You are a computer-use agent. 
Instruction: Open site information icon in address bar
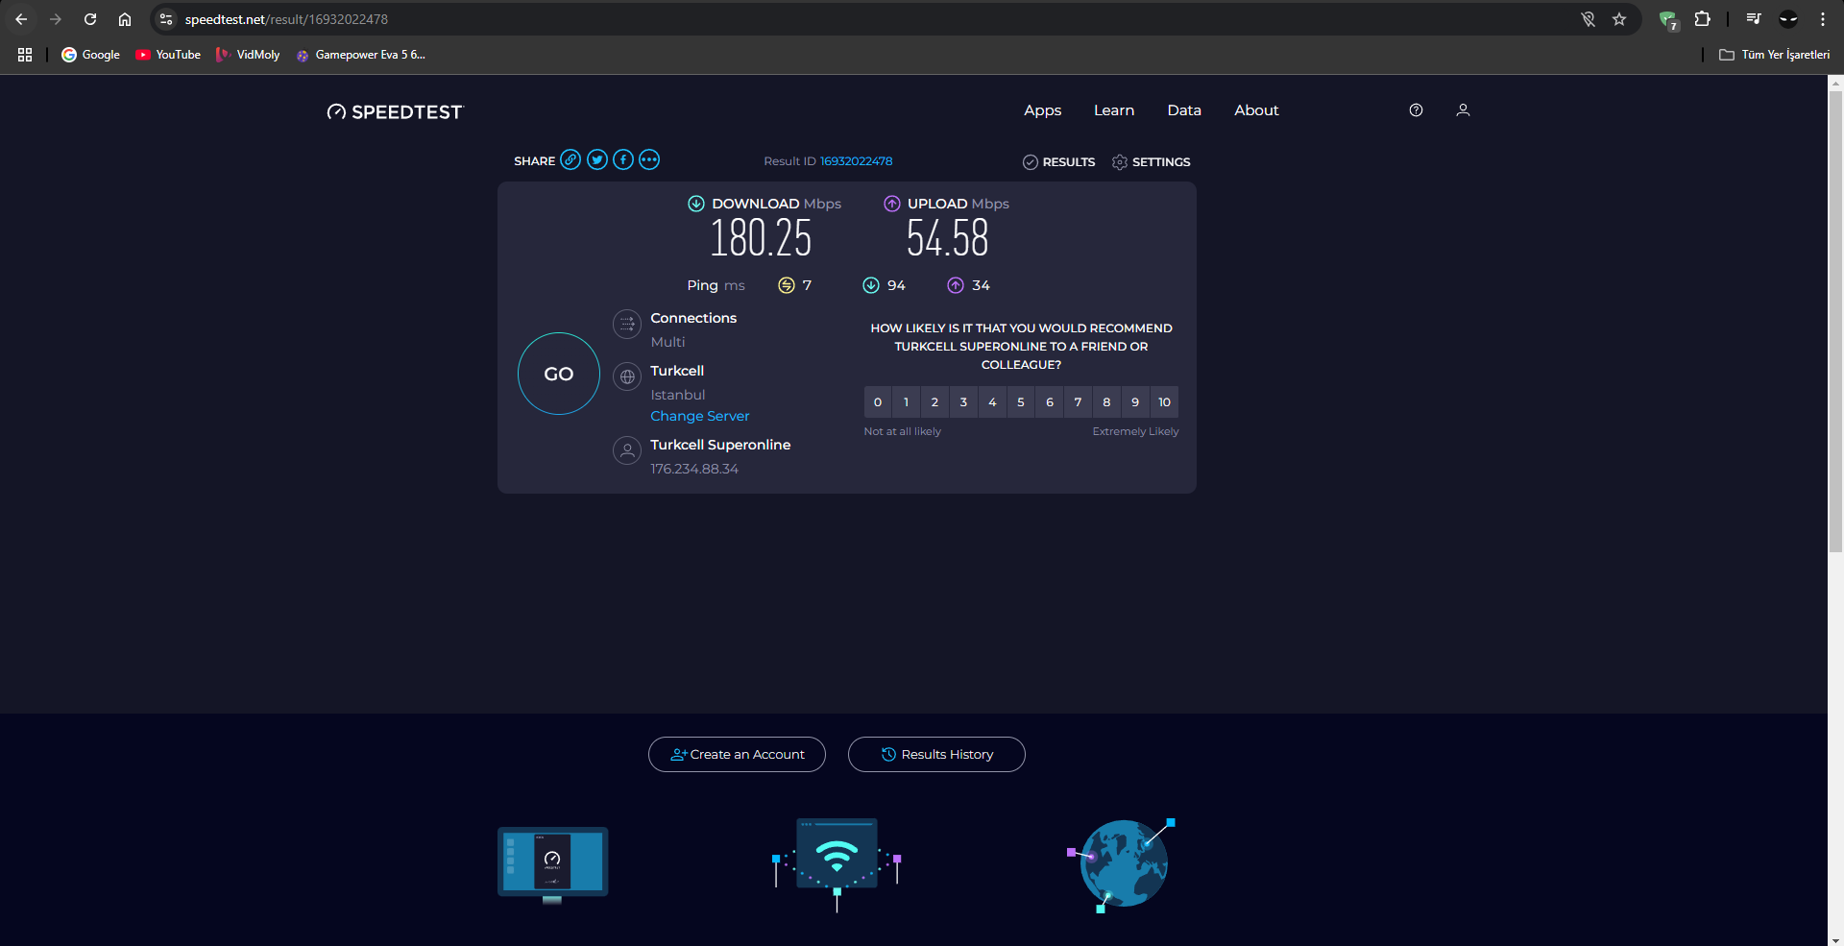click(x=166, y=19)
